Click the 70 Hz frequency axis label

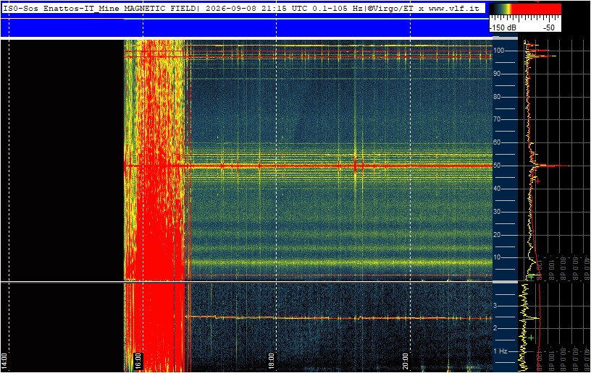tap(497, 119)
